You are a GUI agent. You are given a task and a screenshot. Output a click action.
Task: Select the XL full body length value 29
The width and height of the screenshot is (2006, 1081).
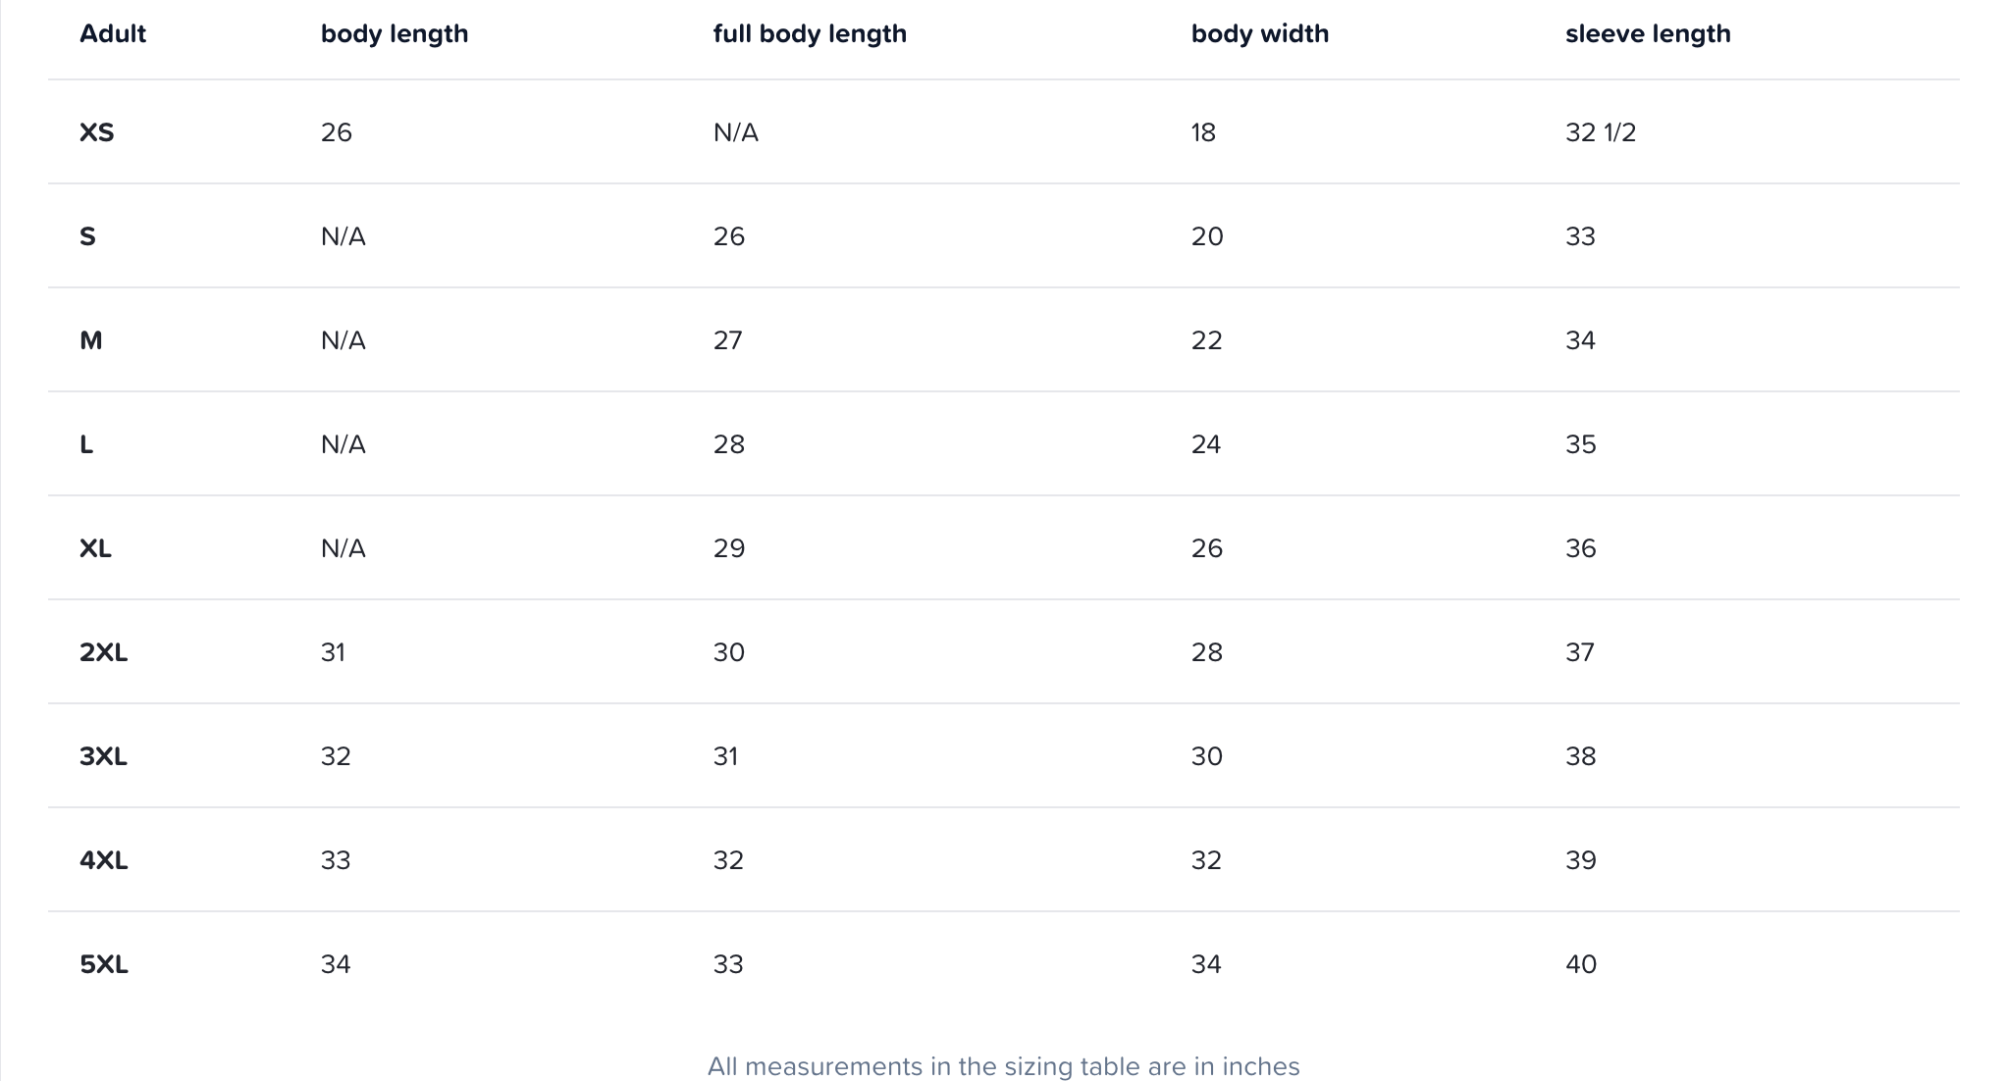coord(728,548)
